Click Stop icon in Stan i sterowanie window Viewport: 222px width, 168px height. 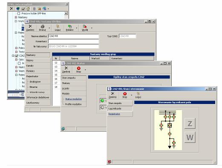(x=125, y=94)
